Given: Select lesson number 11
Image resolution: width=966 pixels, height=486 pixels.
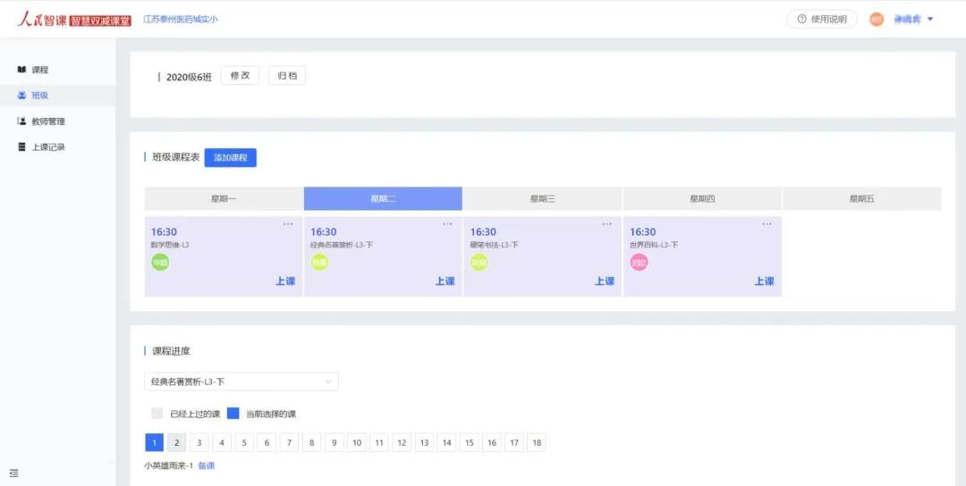Looking at the screenshot, I should coord(379,442).
